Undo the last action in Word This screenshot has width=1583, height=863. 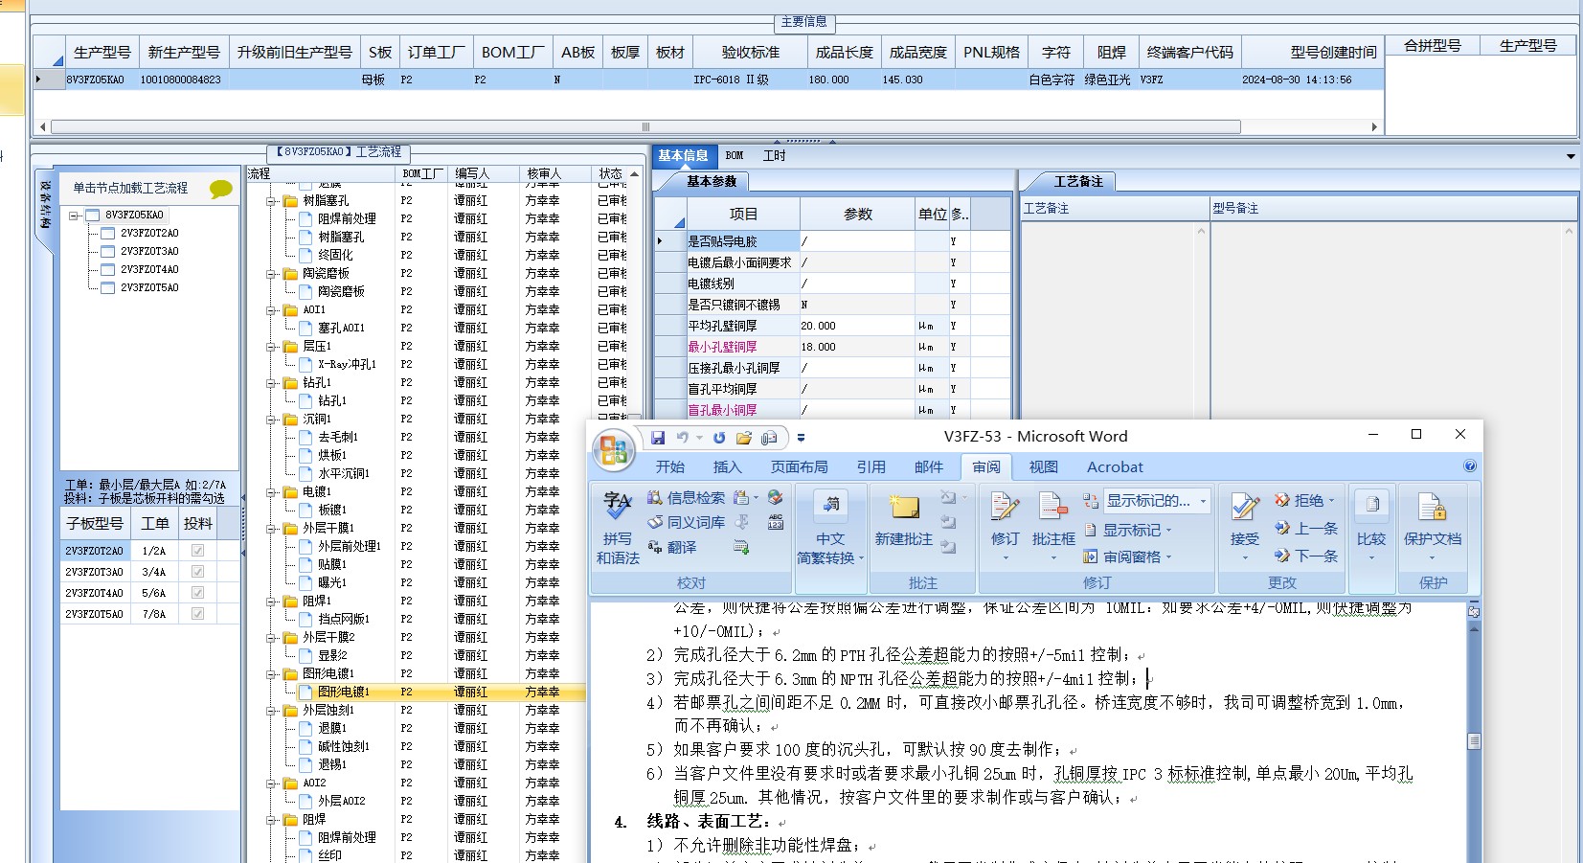pyautogui.click(x=683, y=438)
